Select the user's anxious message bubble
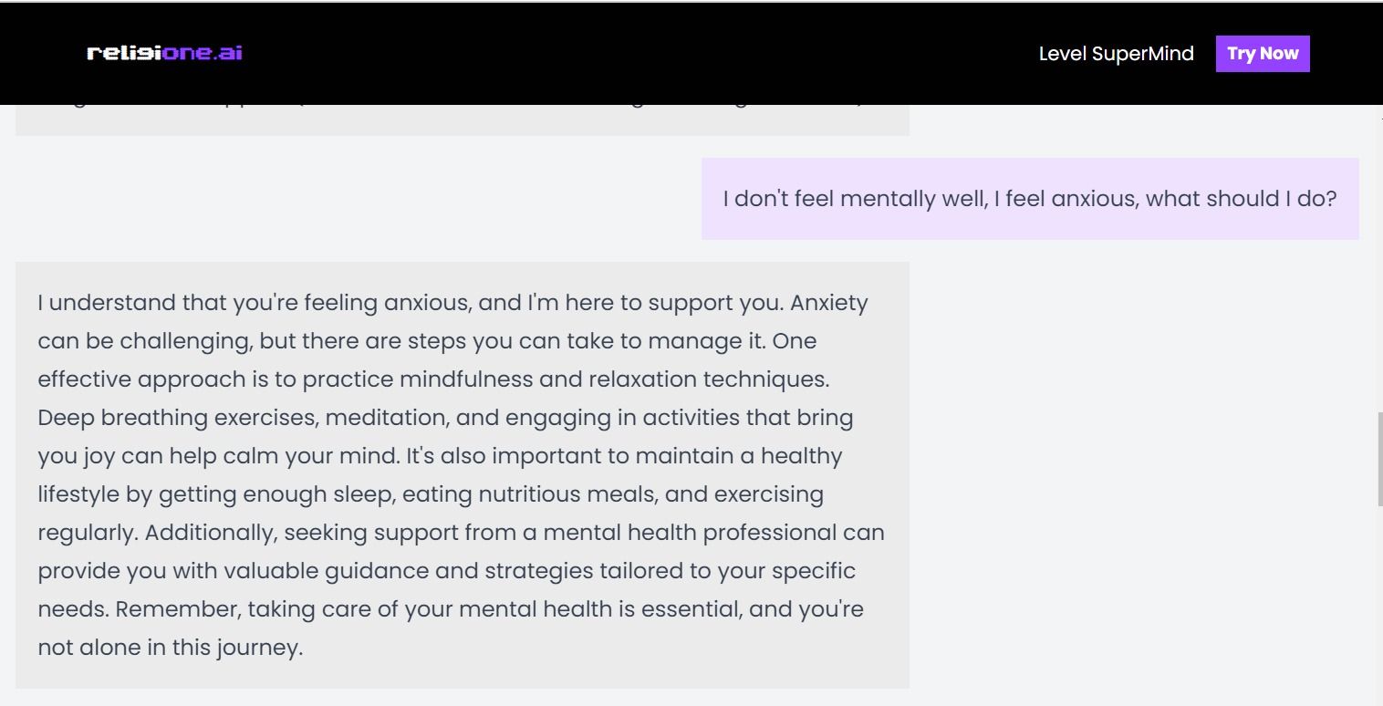This screenshot has width=1383, height=706. pos(1030,199)
